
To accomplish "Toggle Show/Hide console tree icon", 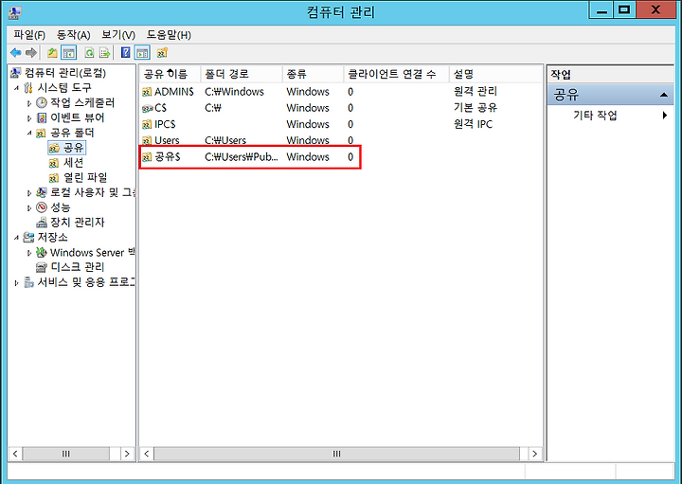I will click(x=69, y=53).
